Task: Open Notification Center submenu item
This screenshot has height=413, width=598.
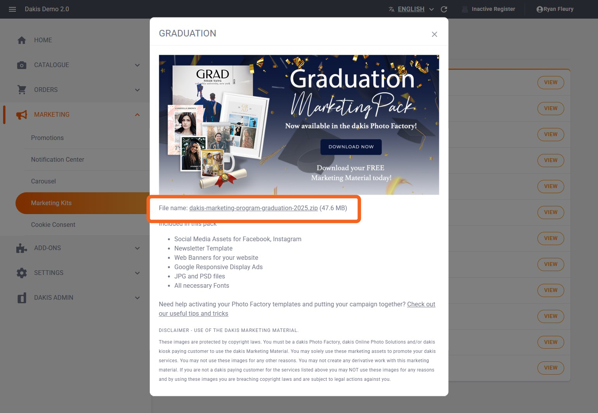Action: [x=57, y=159]
